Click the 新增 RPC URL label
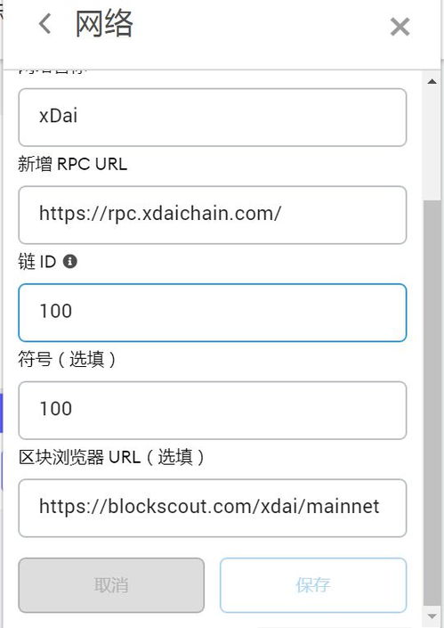The height and width of the screenshot is (628, 444). [72, 164]
